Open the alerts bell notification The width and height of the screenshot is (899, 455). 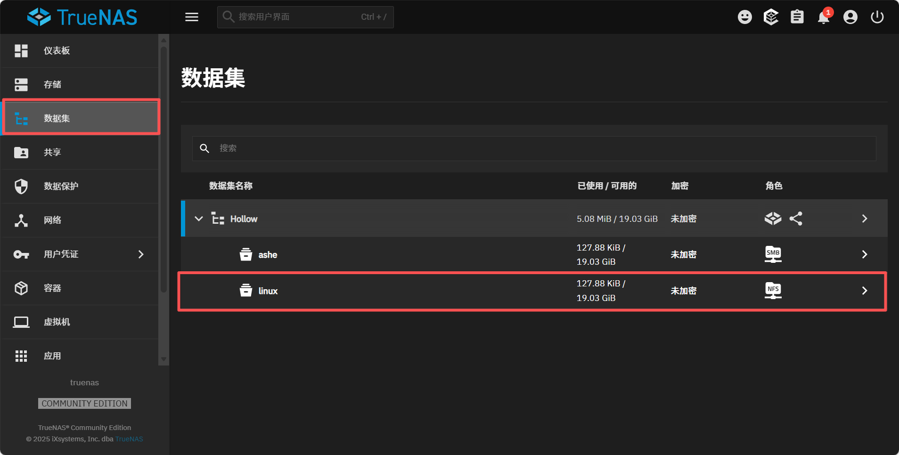click(824, 17)
